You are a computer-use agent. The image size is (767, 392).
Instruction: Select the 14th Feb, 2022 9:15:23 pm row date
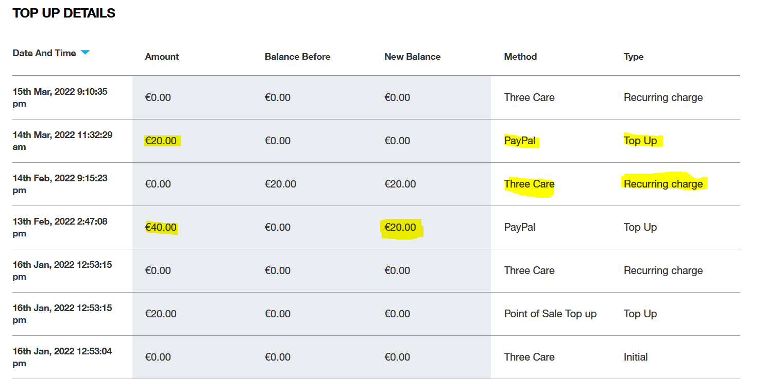60,184
